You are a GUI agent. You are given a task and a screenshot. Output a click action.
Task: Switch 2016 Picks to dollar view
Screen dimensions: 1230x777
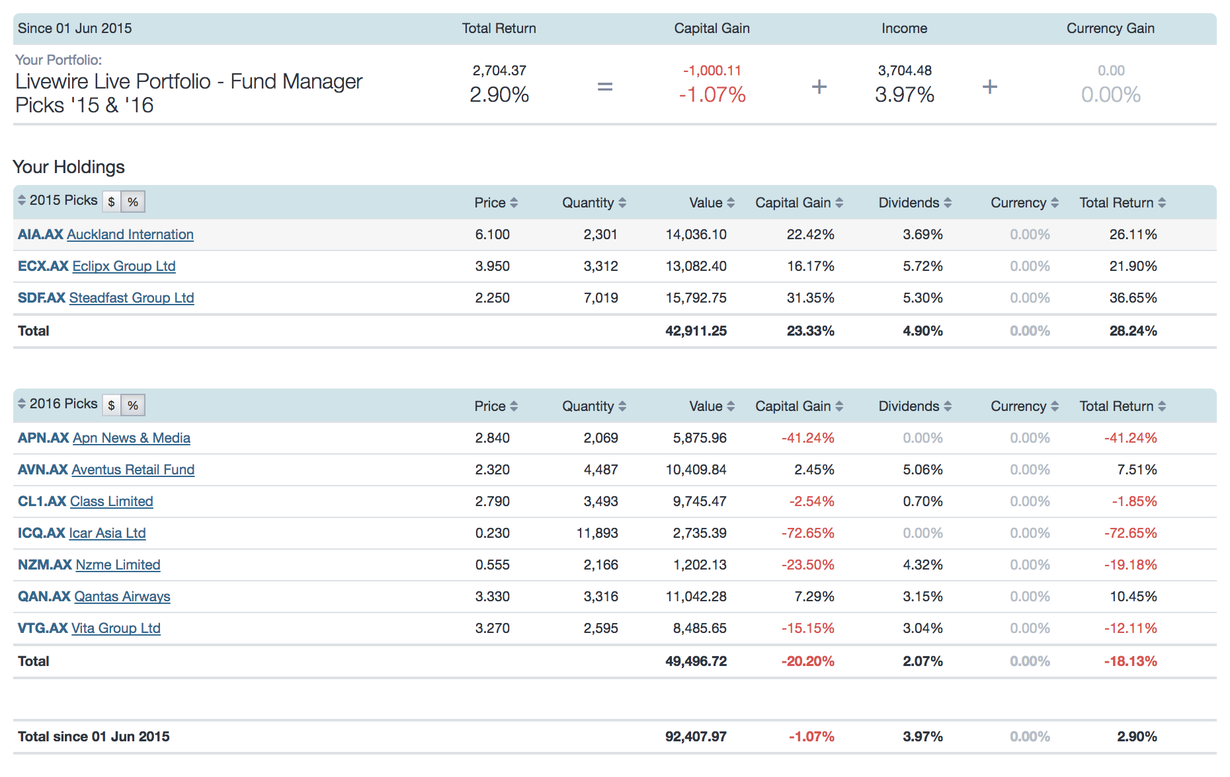point(110,404)
